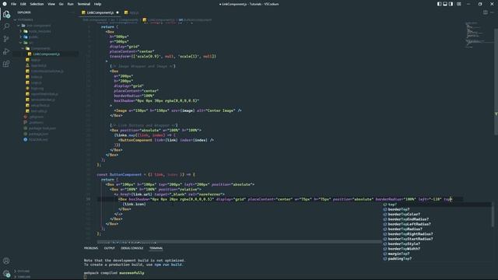Select 'top?' autocomplete suggestion
Screen dimensions: 498x280
(437, 205)
